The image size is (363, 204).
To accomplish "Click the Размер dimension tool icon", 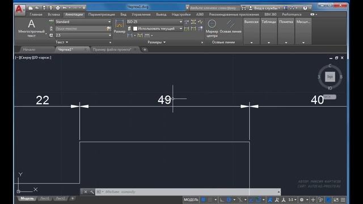I will [x=120, y=27].
